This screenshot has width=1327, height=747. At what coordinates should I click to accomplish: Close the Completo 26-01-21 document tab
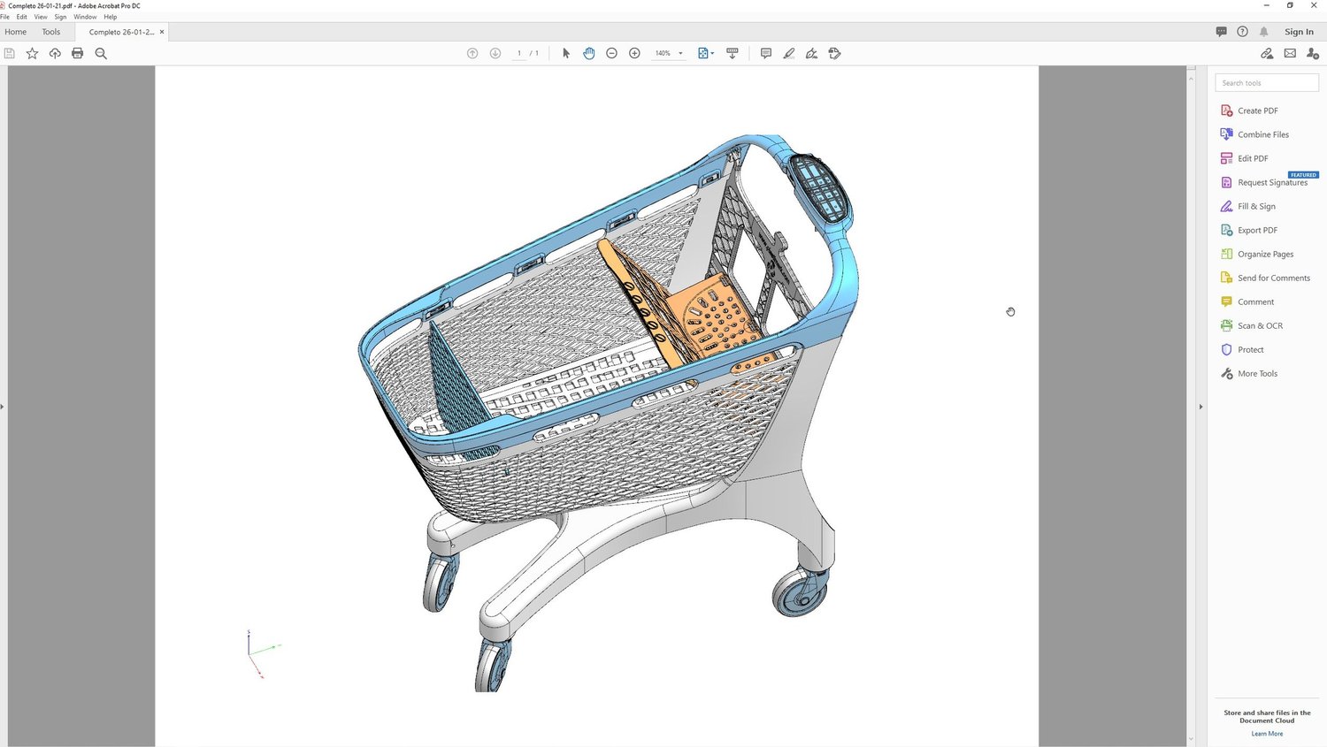[x=162, y=32]
